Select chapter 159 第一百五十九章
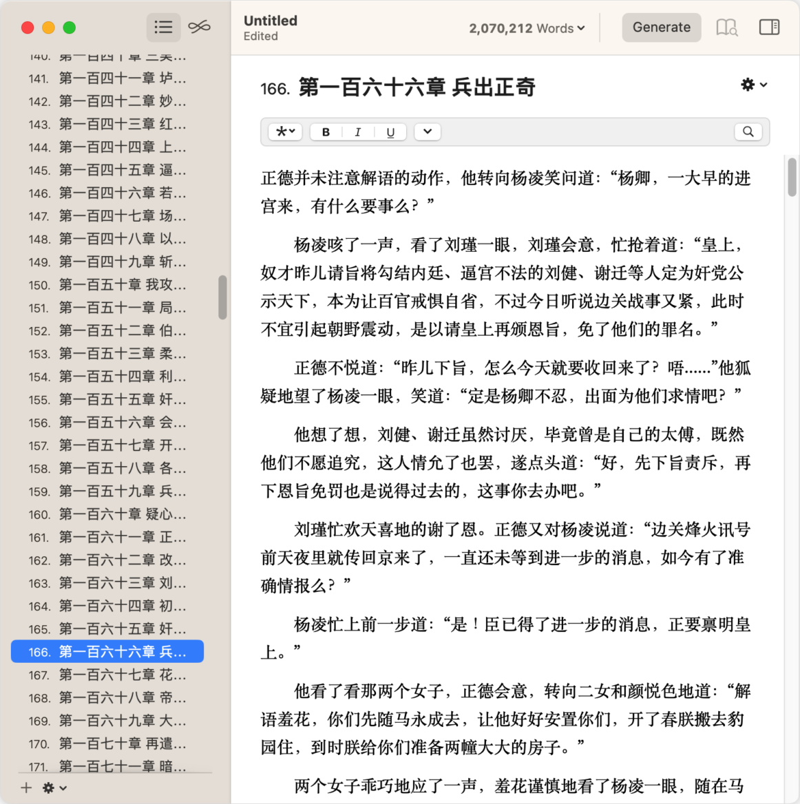Viewport: 800px width, 804px height. point(107,491)
